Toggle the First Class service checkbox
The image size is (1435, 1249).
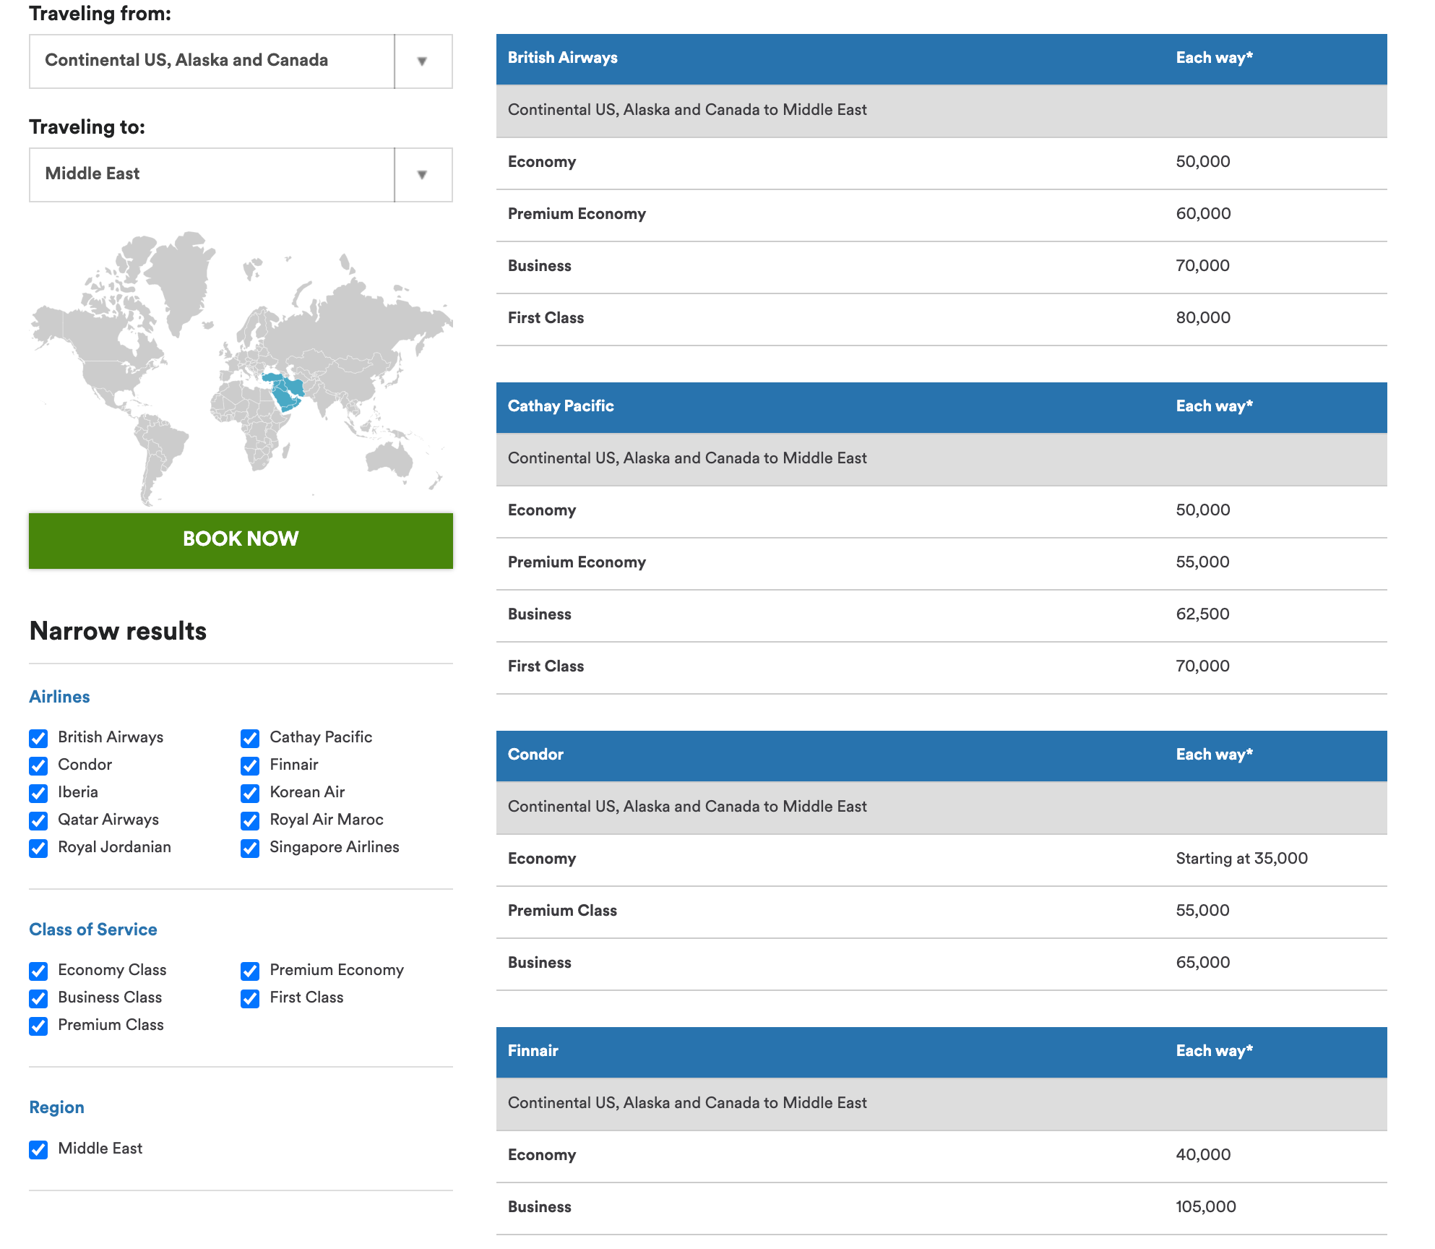[250, 998]
